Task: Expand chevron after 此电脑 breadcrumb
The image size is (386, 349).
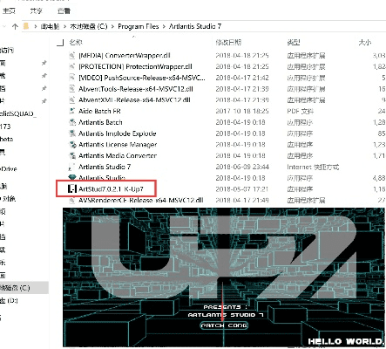Action: [x=64, y=26]
